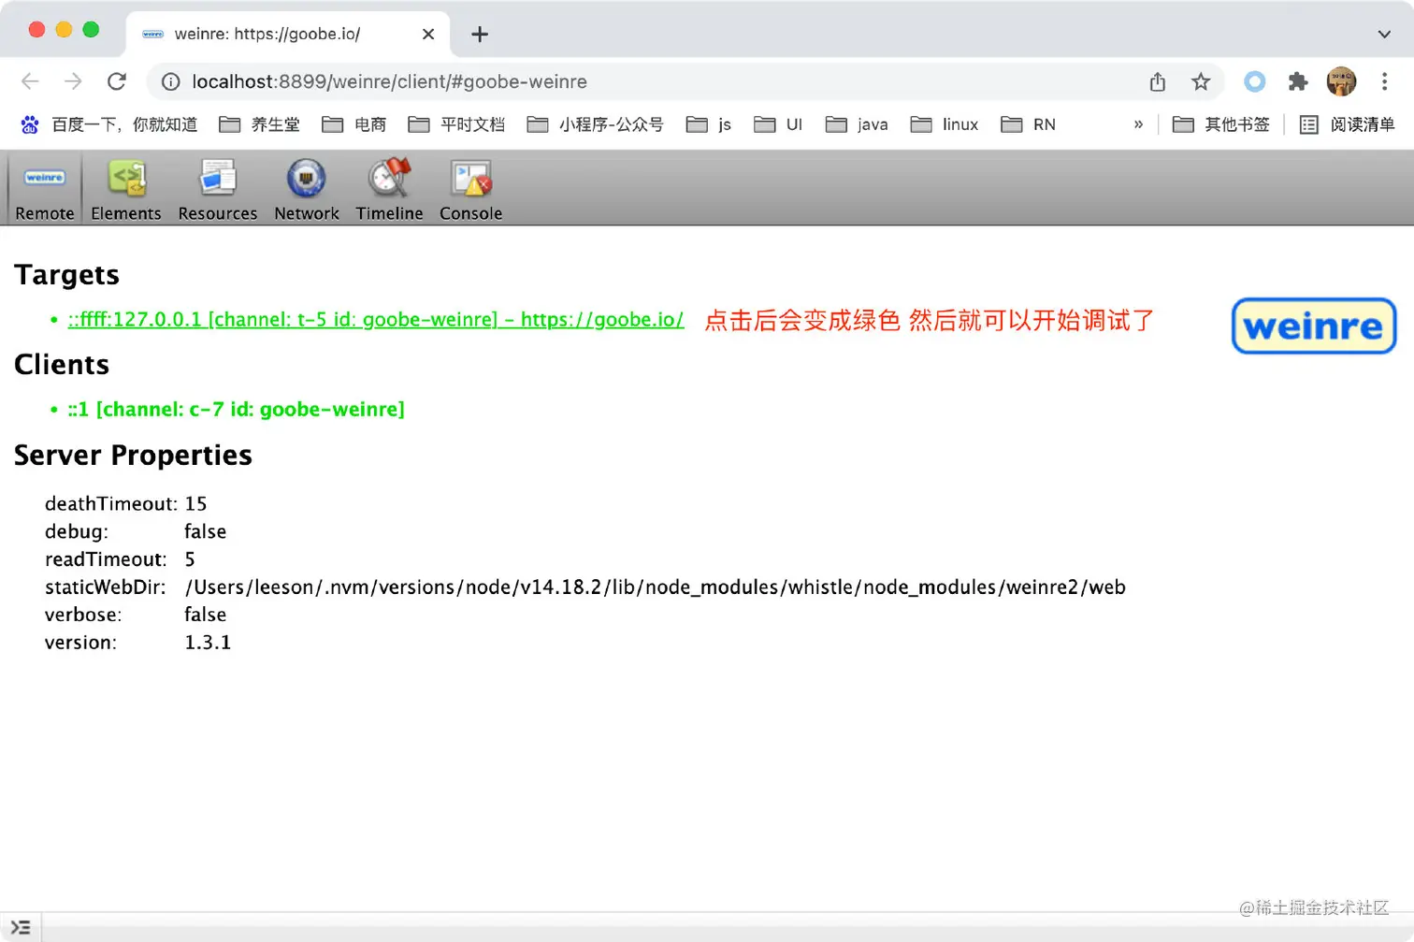Open the Timeline panel
The width and height of the screenshot is (1414, 942).
click(389, 189)
